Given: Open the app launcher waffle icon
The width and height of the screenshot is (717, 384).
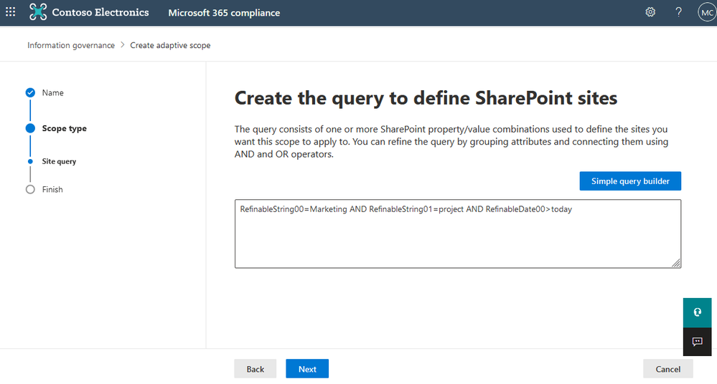Looking at the screenshot, I should click(x=11, y=12).
